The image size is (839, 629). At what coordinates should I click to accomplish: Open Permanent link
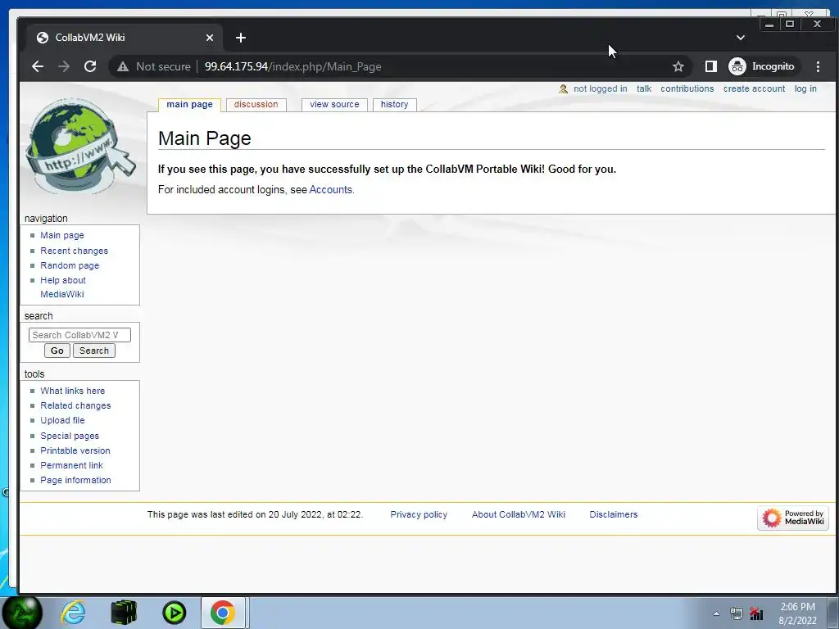71,465
